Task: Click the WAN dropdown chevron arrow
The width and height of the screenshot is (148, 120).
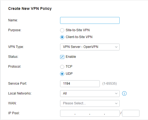Action: point(116,103)
